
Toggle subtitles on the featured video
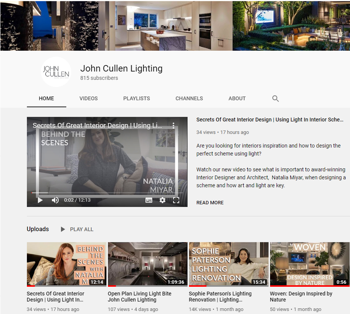click(x=149, y=200)
